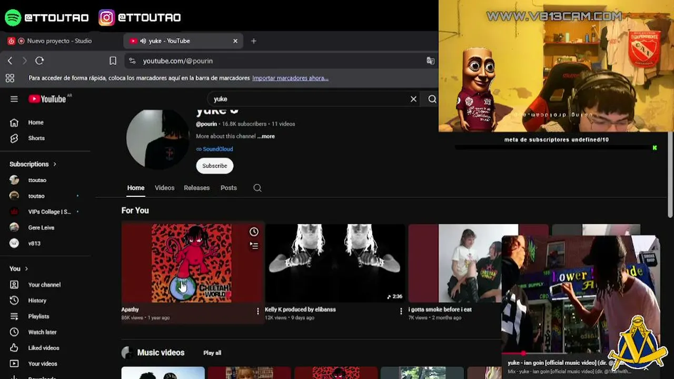Switch to the channel Releases tab
This screenshot has width=674, height=379.
(x=197, y=188)
